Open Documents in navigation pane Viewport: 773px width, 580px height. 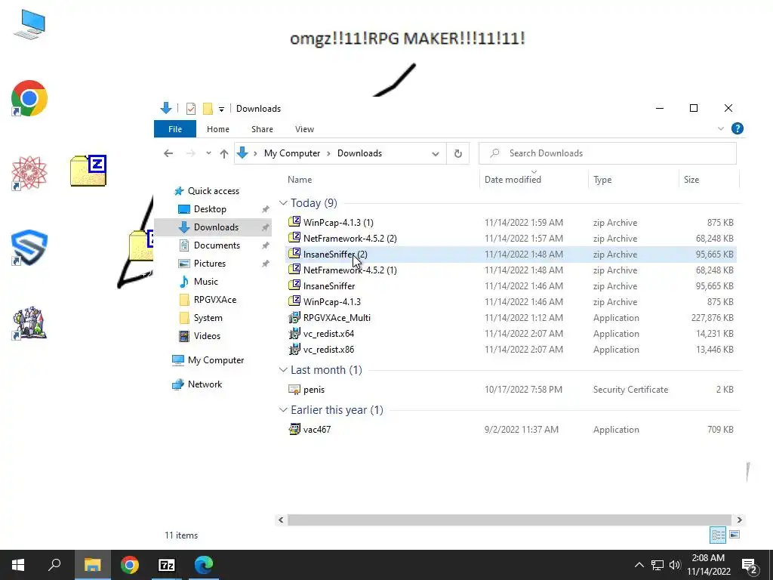point(217,245)
